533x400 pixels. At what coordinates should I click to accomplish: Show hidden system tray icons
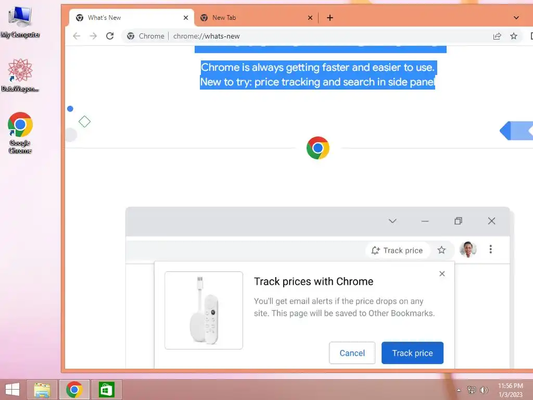click(459, 390)
